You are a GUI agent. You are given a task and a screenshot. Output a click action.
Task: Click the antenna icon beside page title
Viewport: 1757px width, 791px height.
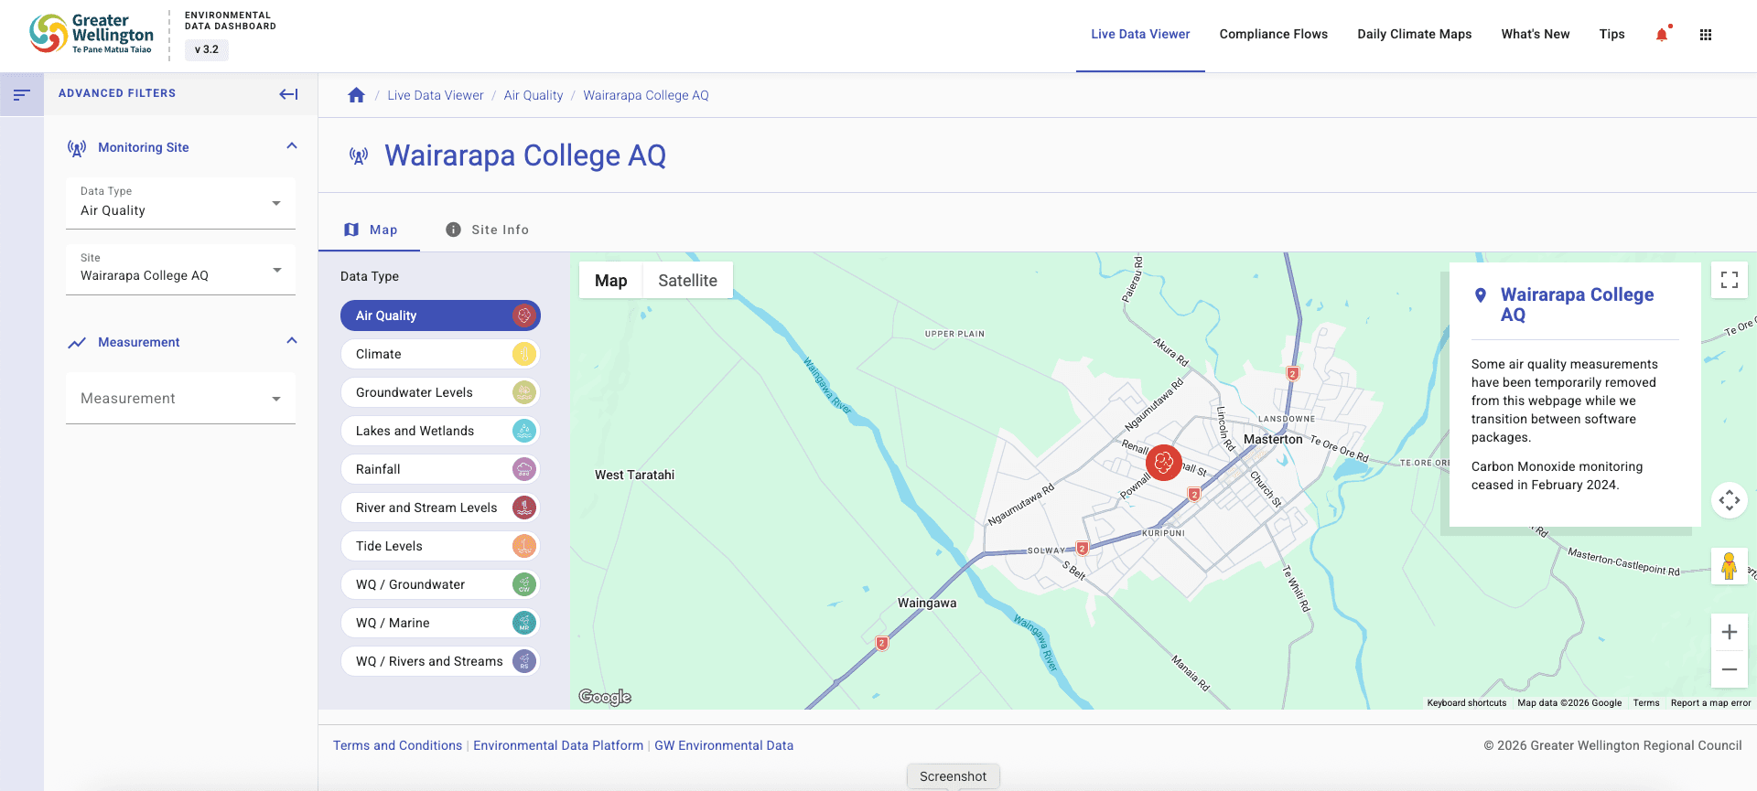pyautogui.click(x=359, y=156)
